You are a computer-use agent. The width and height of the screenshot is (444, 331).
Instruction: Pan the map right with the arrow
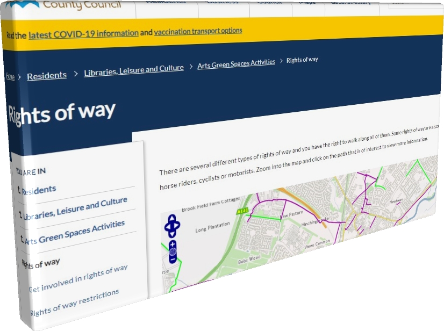pyautogui.click(x=177, y=226)
